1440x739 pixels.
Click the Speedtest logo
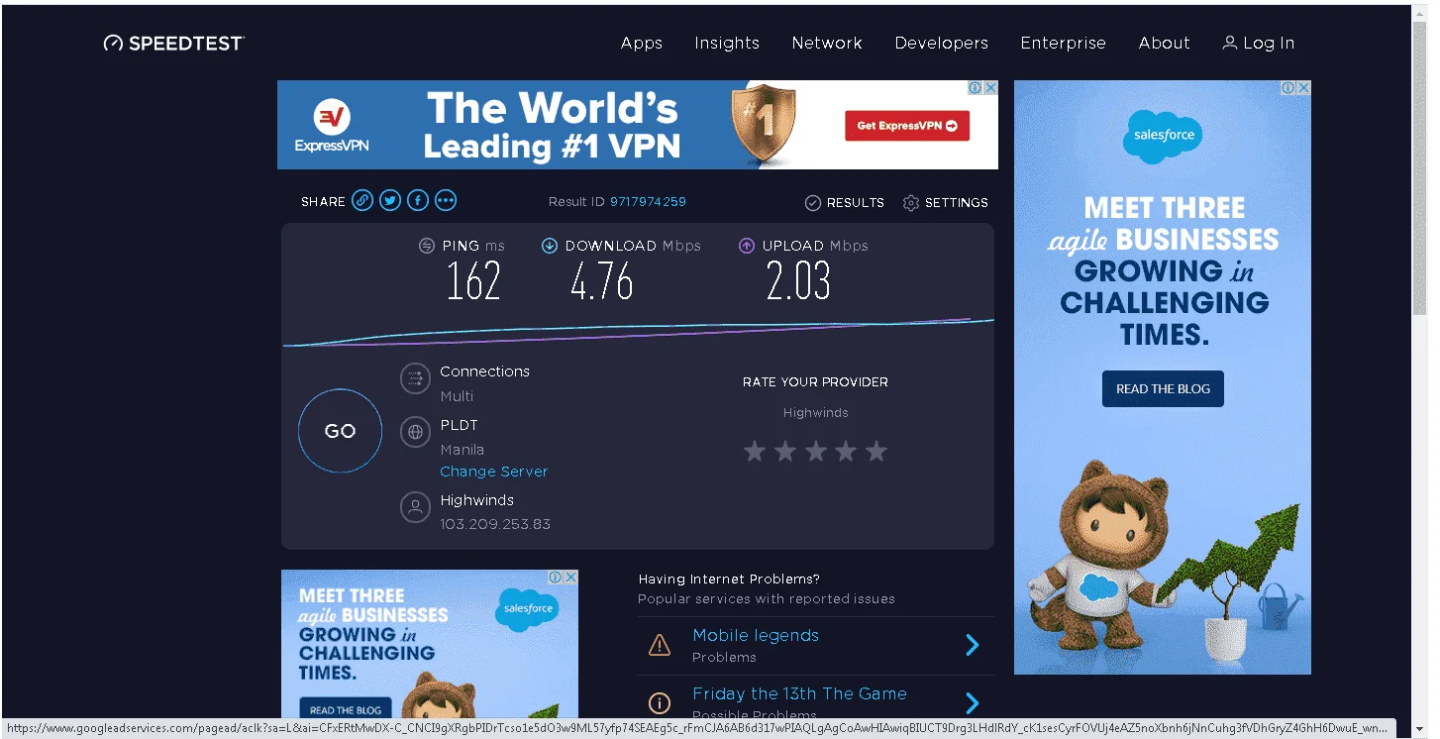click(x=173, y=43)
